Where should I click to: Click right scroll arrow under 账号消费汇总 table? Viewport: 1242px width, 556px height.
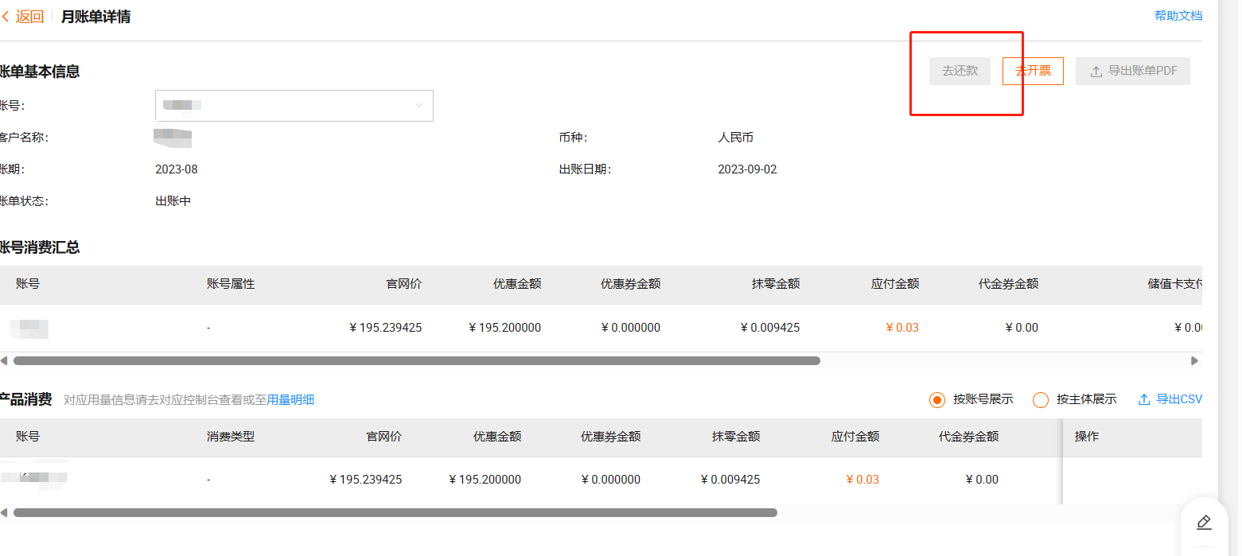tap(1194, 360)
